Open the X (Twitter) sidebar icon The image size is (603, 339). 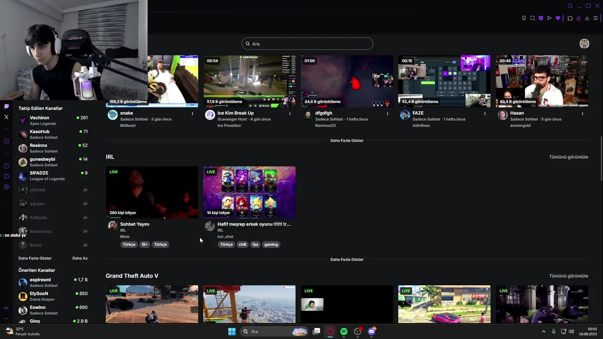(6, 117)
